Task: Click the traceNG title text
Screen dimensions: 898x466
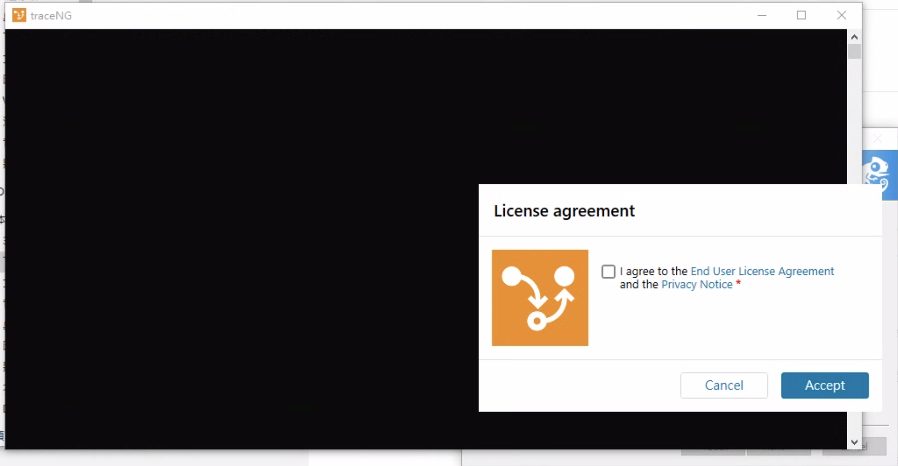Action: click(51, 16)
